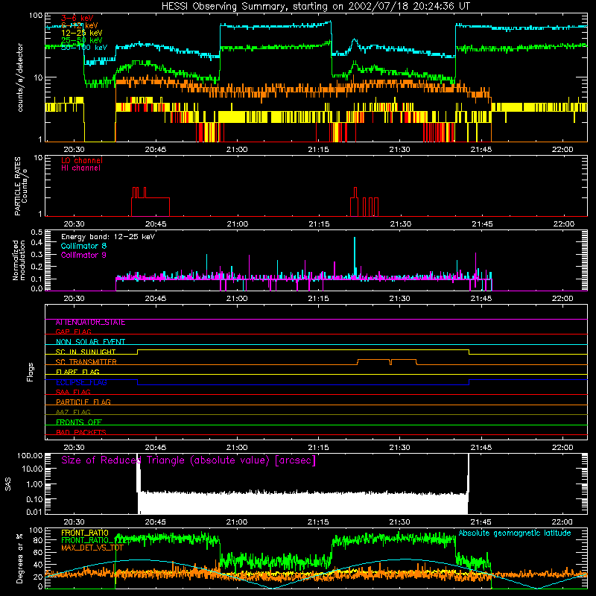Select the cyan 50-100 keV legend label
Viewport: 596px width, 596px height.
pyautogui.click(x=84, y=48)
